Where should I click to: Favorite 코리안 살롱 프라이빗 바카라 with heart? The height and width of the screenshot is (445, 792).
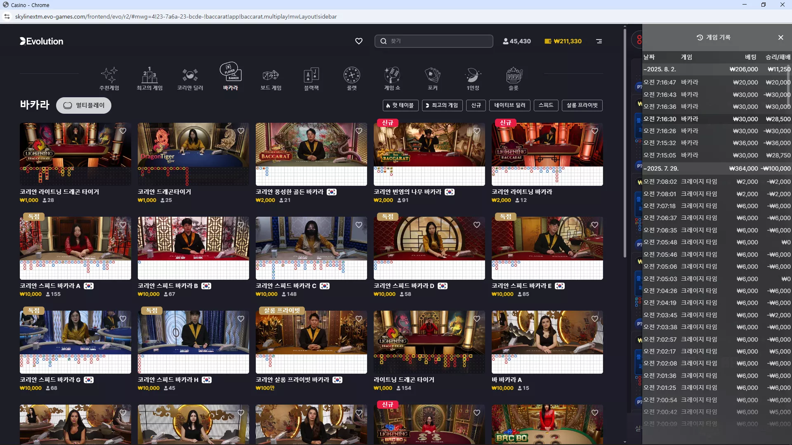click(359, 319)
